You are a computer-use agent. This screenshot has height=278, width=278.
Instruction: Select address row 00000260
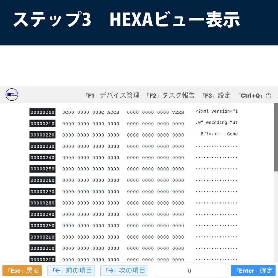pyautogui.click(x=43, y=180)
